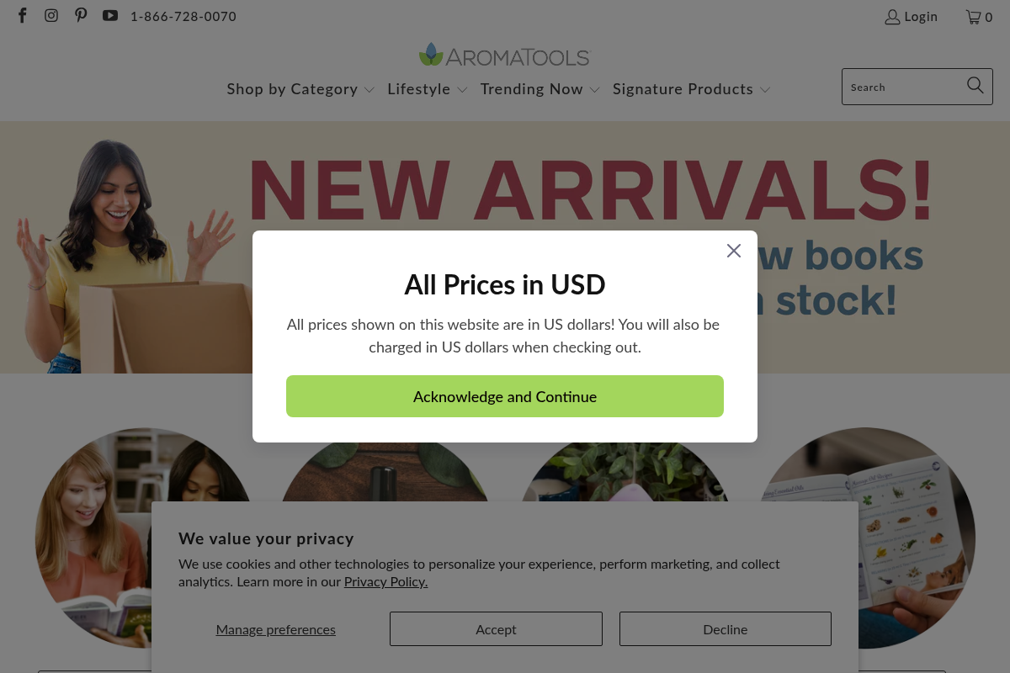This screenshot has width=1010, height=673.
Task: Click Acknowledge and Continue button
Action: click(505, 396)
